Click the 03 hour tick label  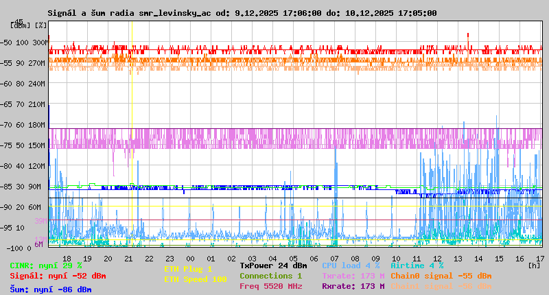[252, 259]
